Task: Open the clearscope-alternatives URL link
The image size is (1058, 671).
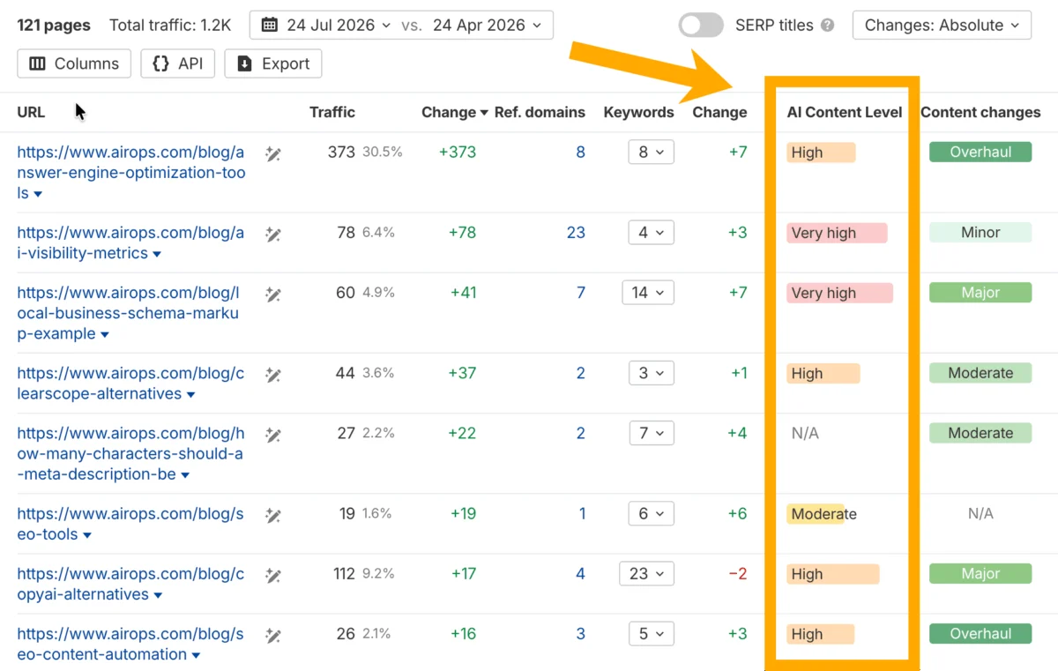Action: (131, 384)
